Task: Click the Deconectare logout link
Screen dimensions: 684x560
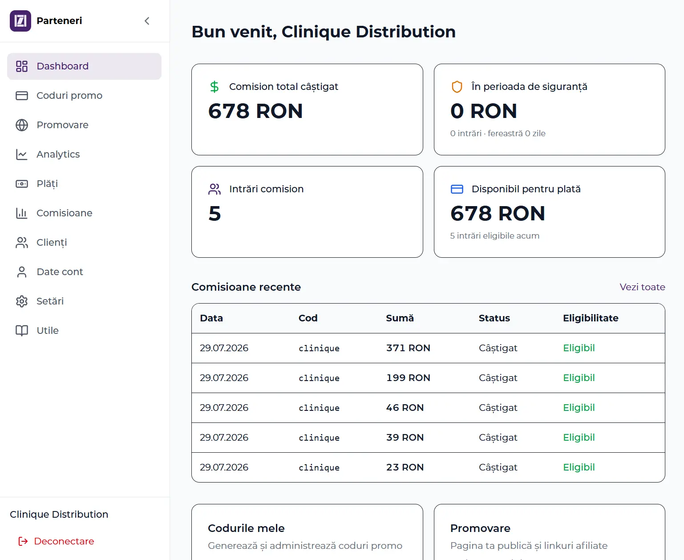Action: coord(56,541)
